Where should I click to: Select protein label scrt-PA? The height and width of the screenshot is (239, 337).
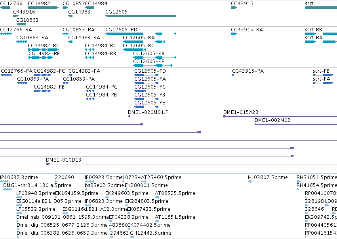322,79
